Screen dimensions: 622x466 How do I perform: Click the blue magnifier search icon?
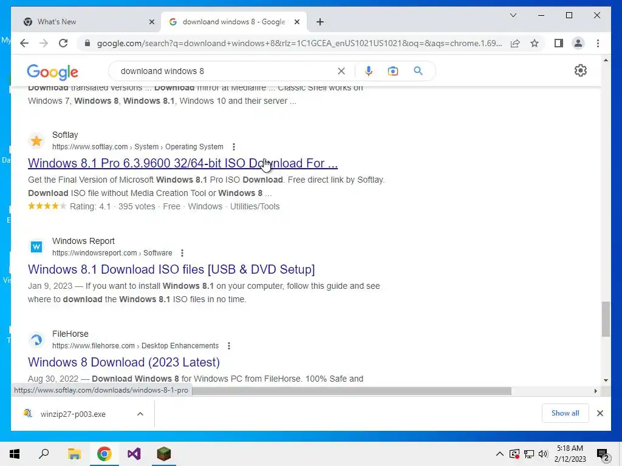(418, 71)
